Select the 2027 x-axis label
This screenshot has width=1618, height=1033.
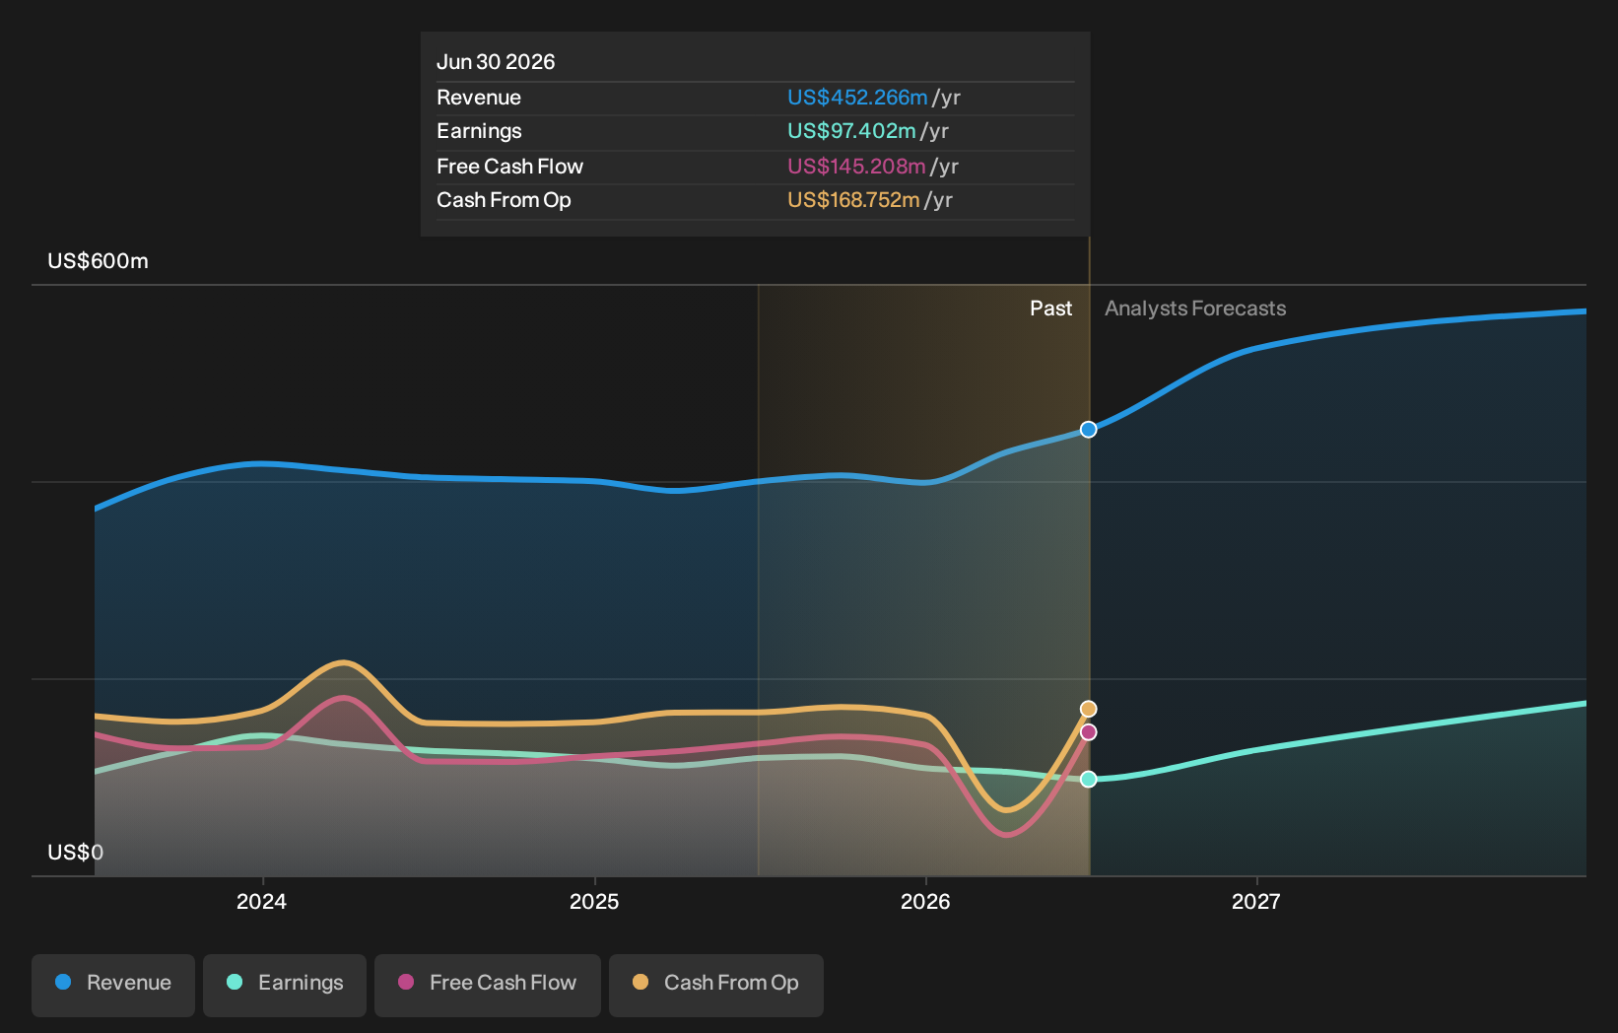[1256, 901]
